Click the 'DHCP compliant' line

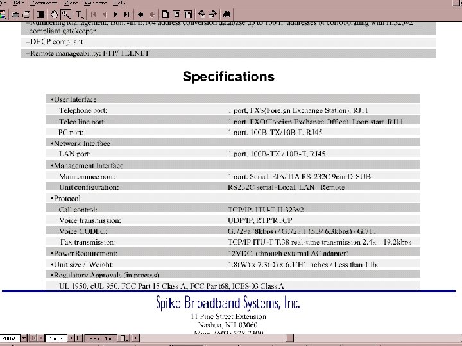click(x=55, y=42)
